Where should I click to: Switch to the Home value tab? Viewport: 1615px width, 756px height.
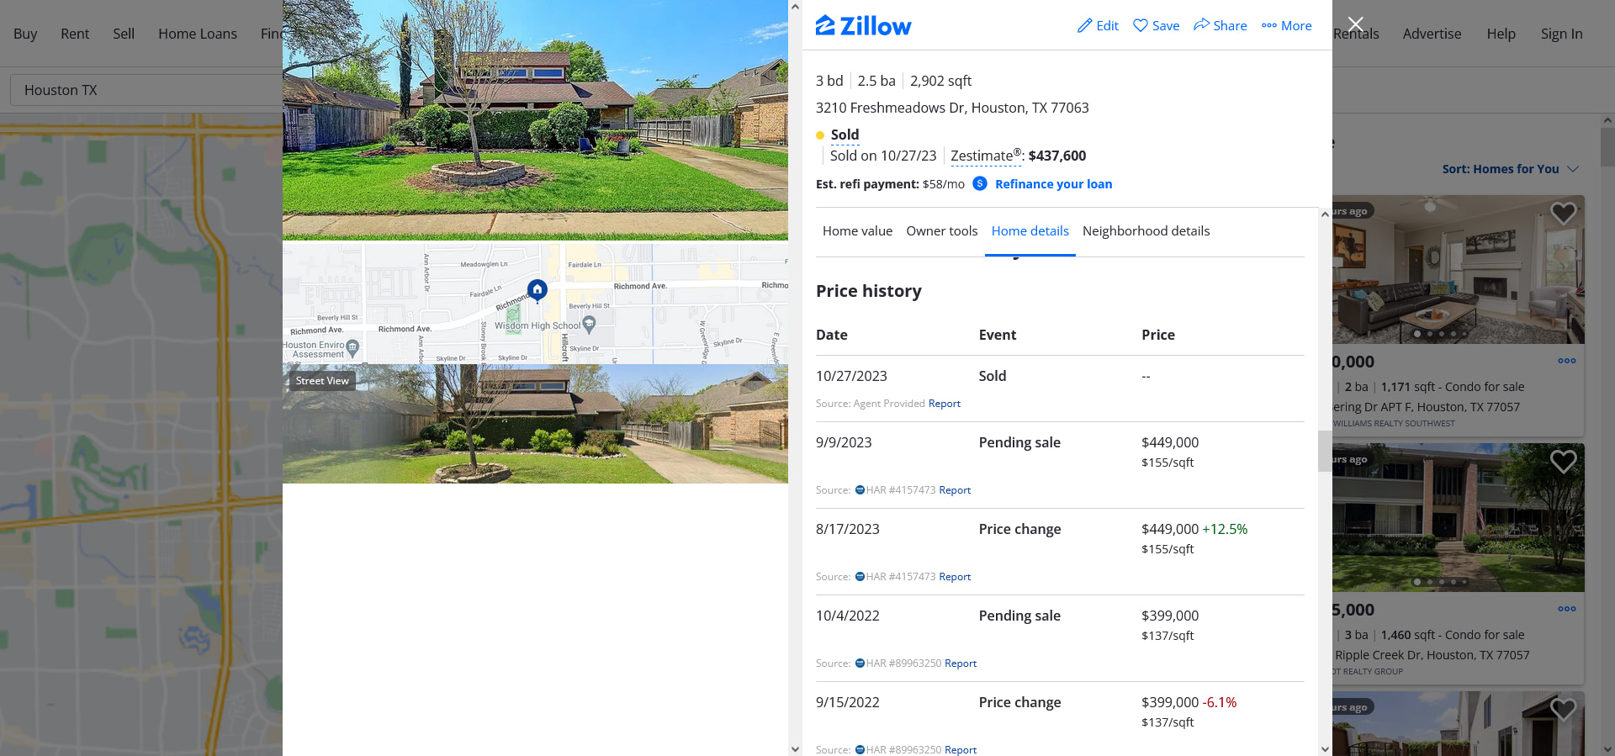tap(857, 231)
